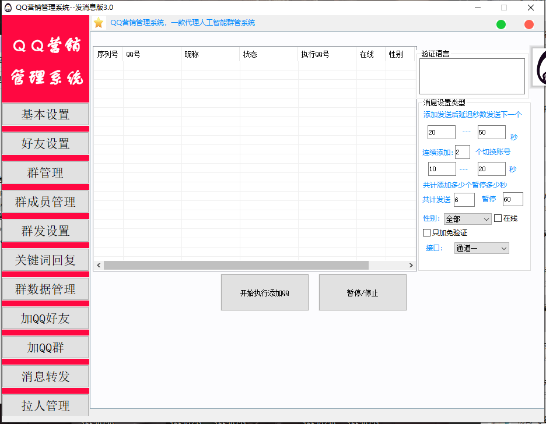Click the partial QQ avatar image at right edge

point(540,66)
